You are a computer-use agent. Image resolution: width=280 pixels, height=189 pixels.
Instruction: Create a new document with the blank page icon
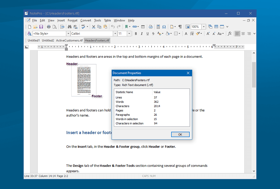(29, 27)
